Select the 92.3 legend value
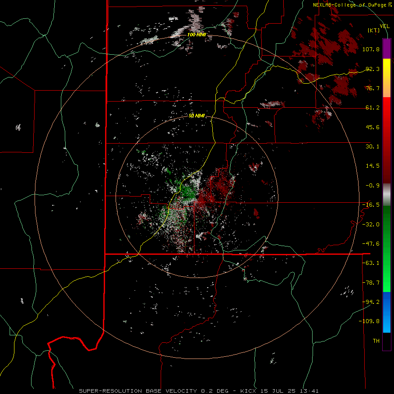 [x=373, y=69]
